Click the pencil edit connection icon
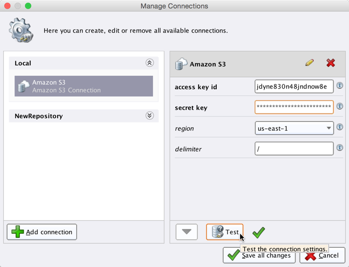349x267 pixels. pyautogui.click(x=310, y=63)
